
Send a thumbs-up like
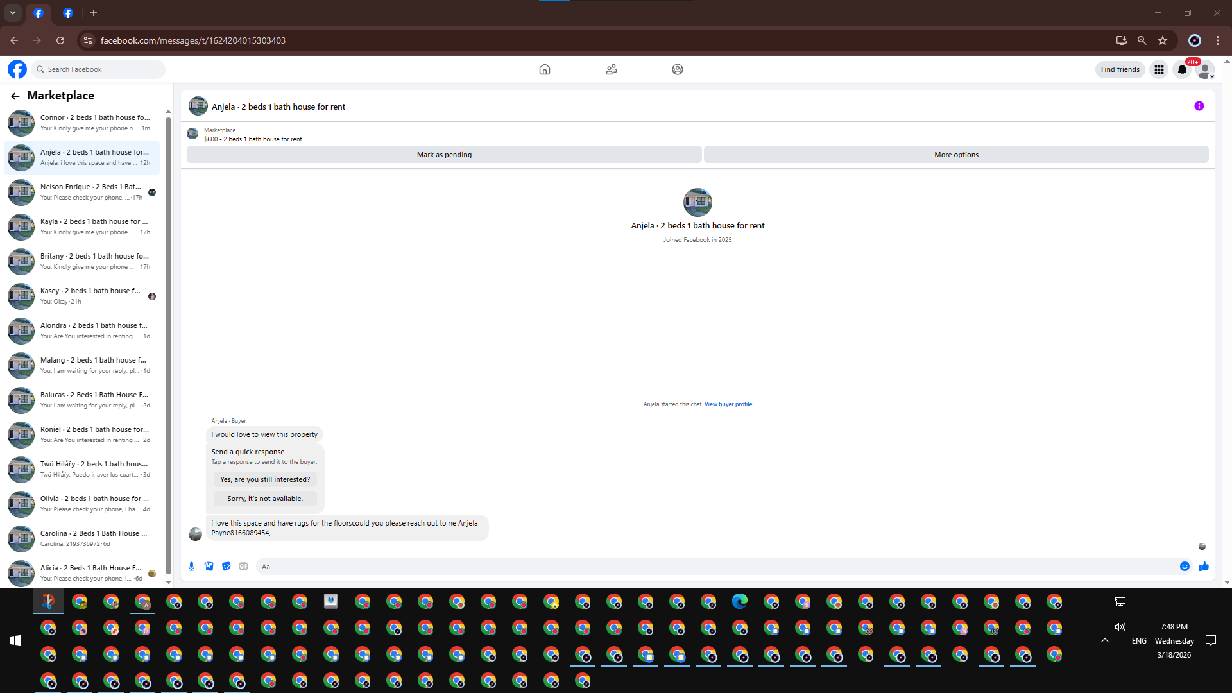(x=1204, y=566)
